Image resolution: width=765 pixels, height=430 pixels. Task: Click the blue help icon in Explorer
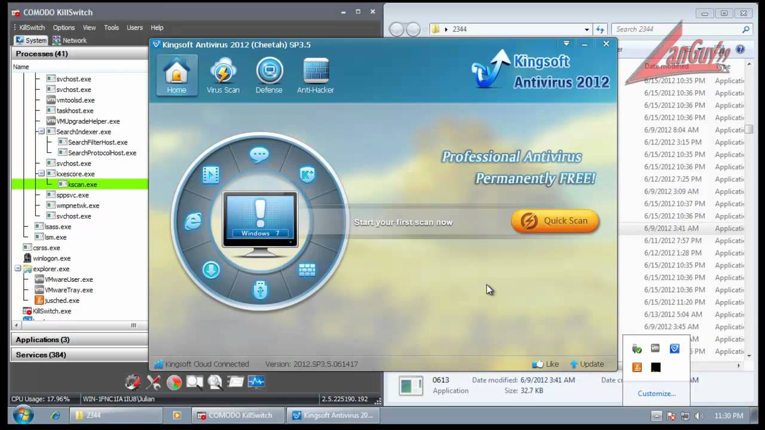tap(740, 50)
